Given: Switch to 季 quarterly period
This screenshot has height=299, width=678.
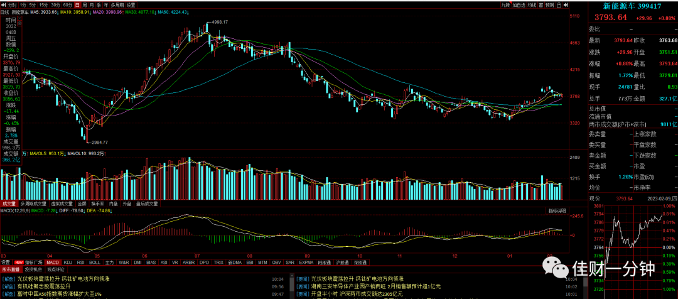Looking at the screenshot, I should (x=99, y=5).
